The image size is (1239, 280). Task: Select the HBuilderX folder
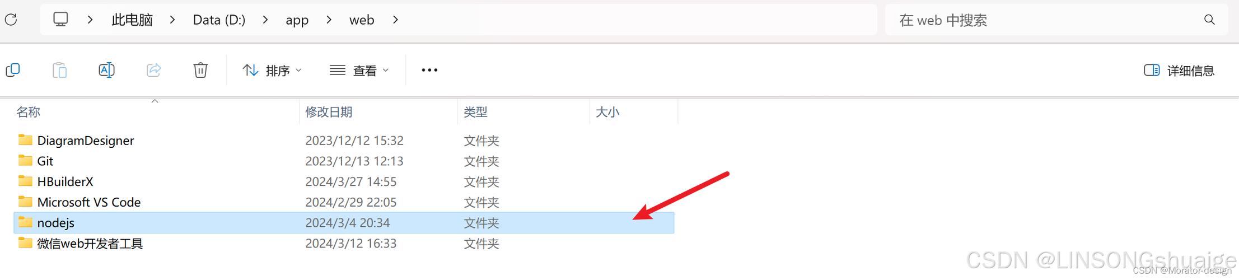pyautogui.click(x=344, y=181)
